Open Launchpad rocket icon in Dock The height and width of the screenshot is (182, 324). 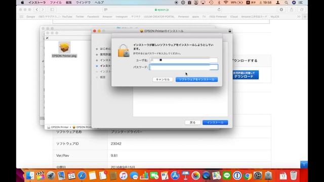coord(51,175)
